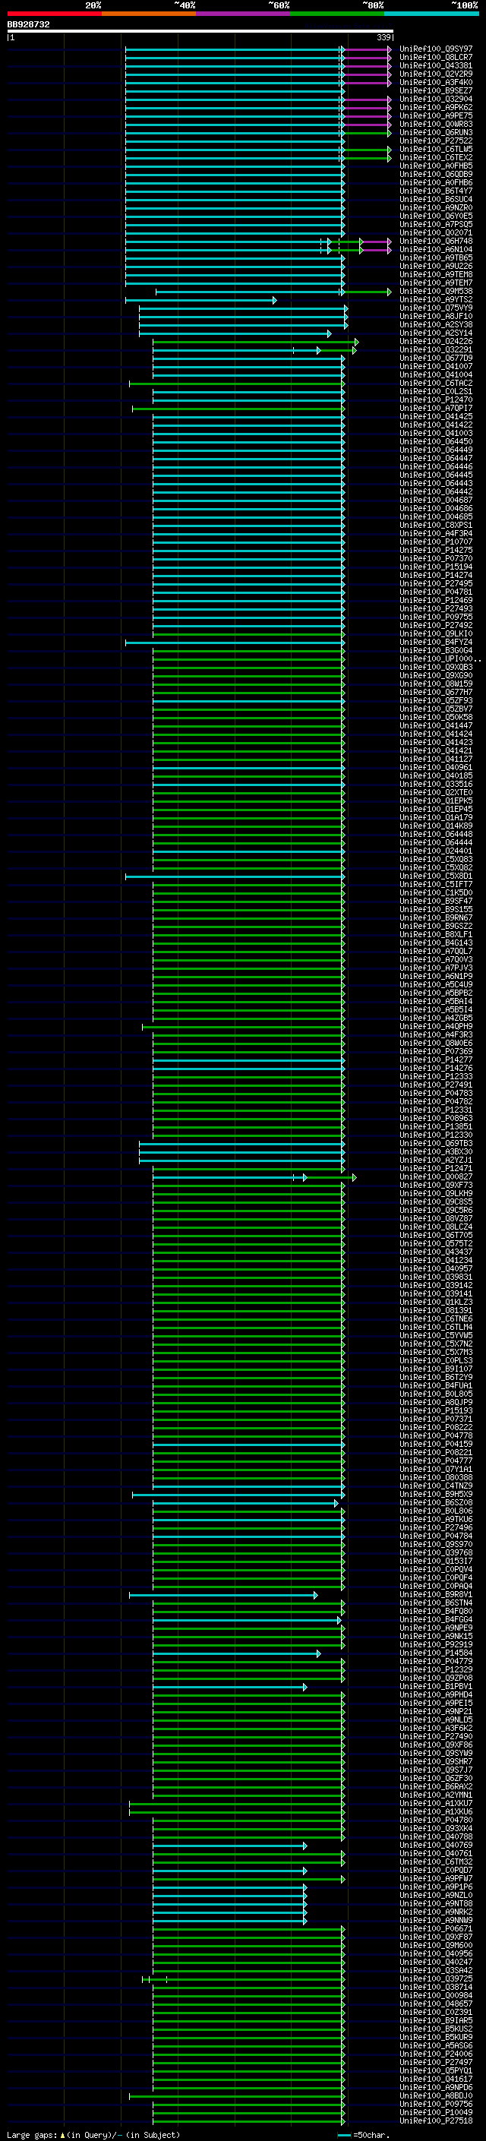Click the white query sequence bar

(x=200, y=32)
